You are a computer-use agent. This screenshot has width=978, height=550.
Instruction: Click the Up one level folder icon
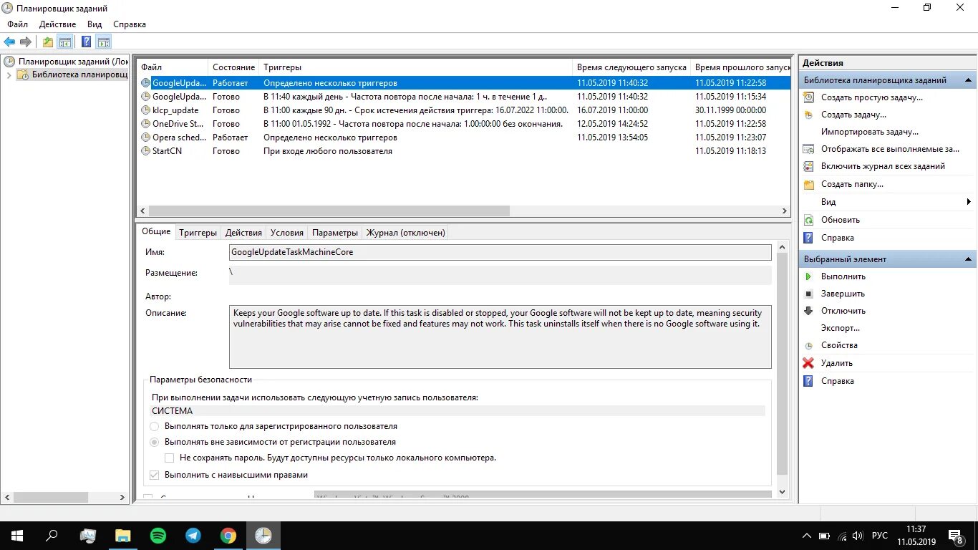coord(47,42)
